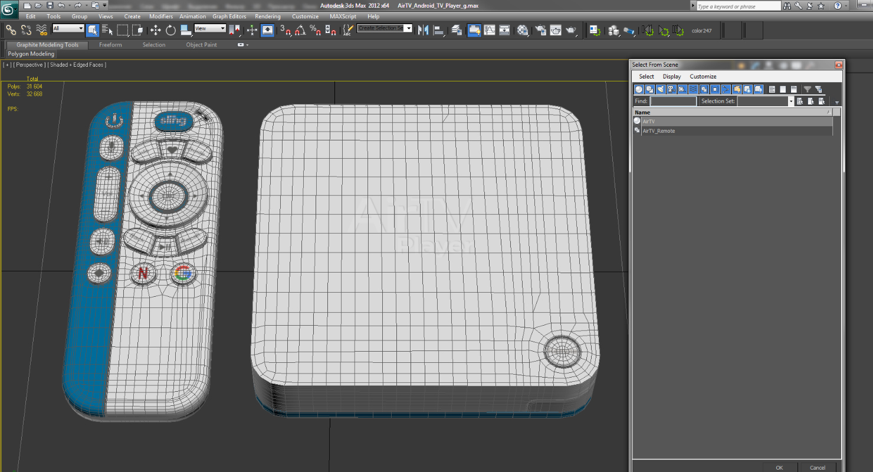Expand the quick access toolbar customize arrow

coord(104,5)
